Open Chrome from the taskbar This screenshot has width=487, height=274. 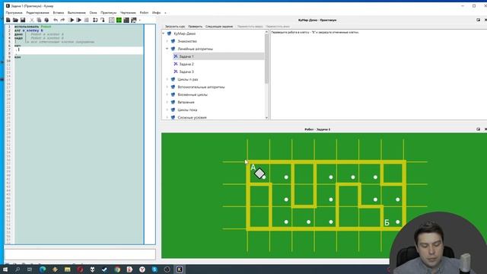pos(117,269)
